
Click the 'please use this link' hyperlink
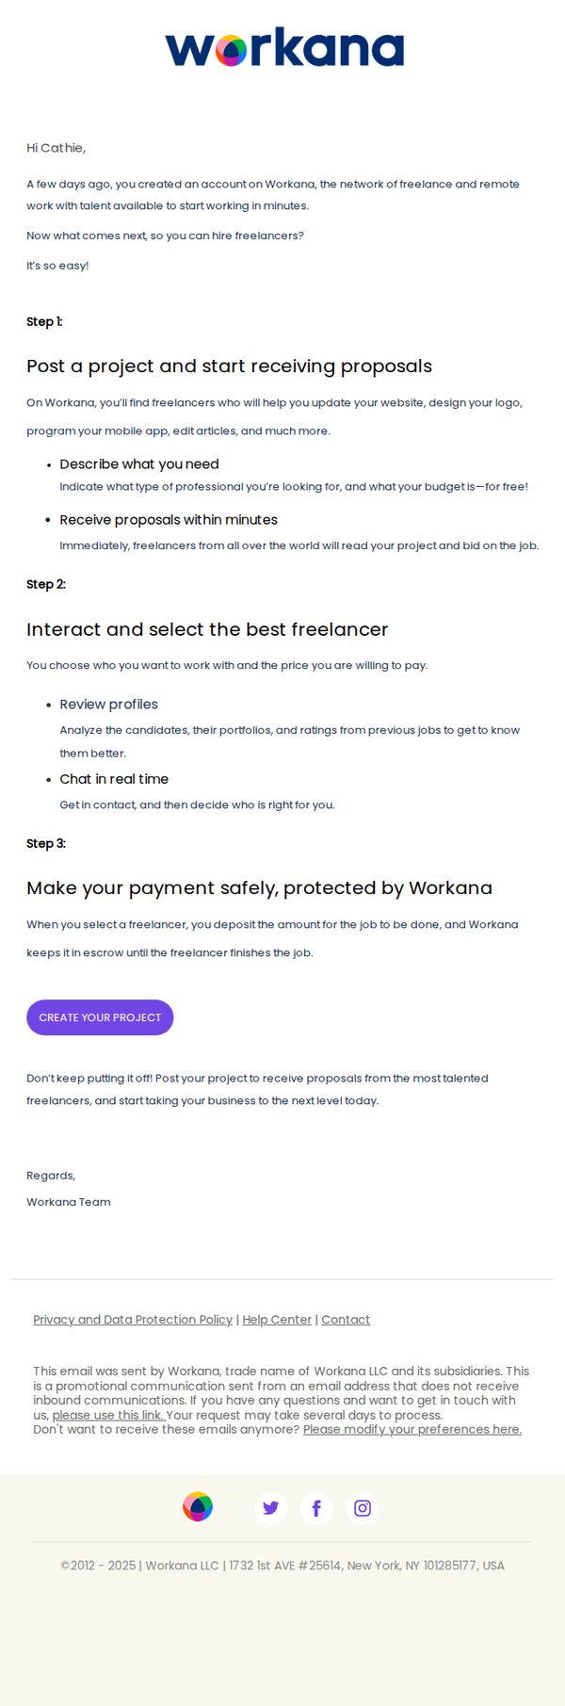click(x=108, y=1415)
